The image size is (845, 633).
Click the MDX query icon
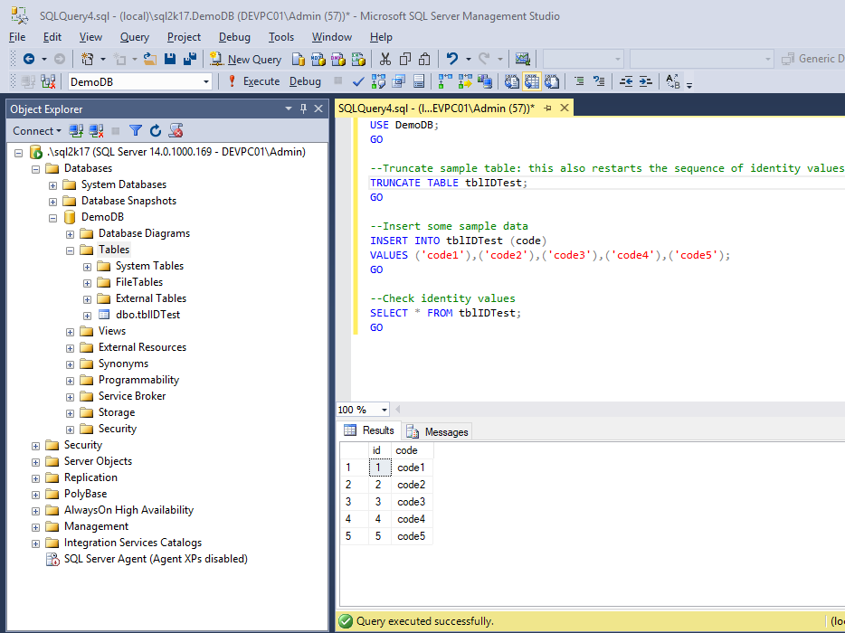tap(318, 60)
